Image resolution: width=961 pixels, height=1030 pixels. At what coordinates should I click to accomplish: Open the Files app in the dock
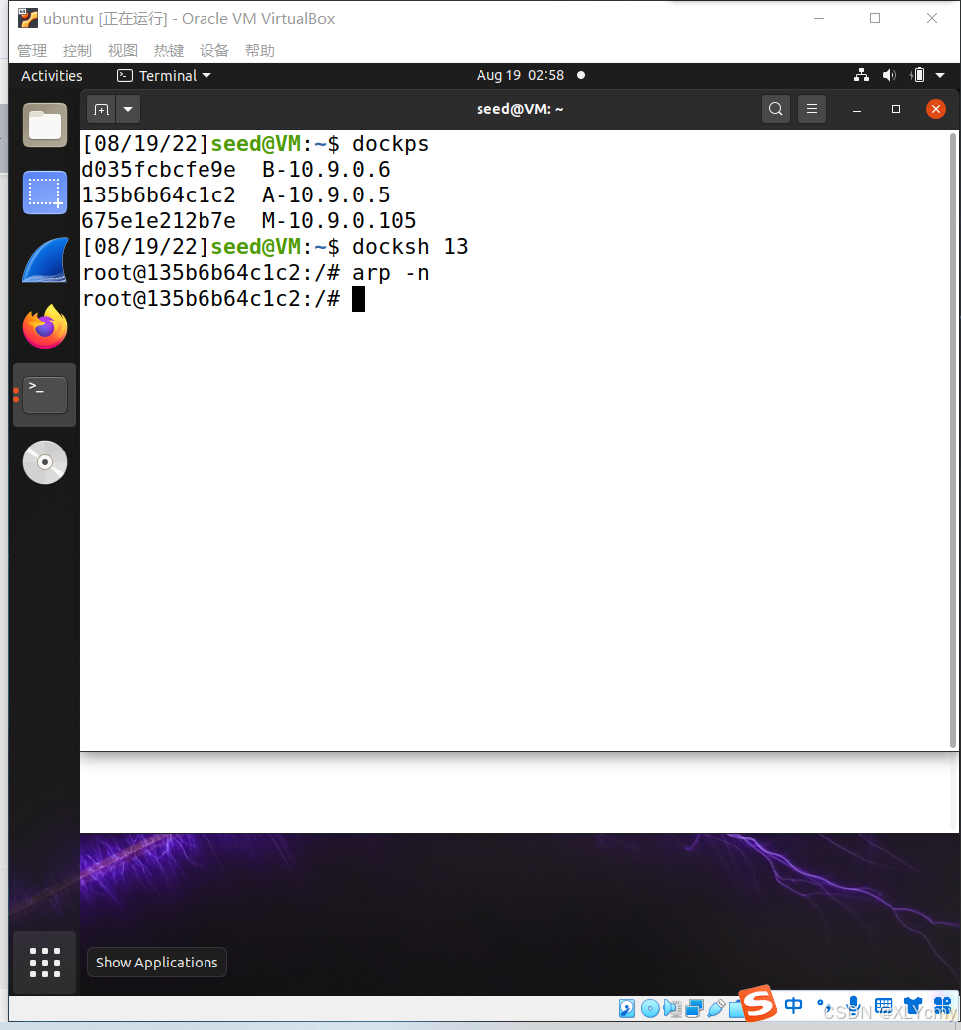pyautogui.click(x=45, y=125)
